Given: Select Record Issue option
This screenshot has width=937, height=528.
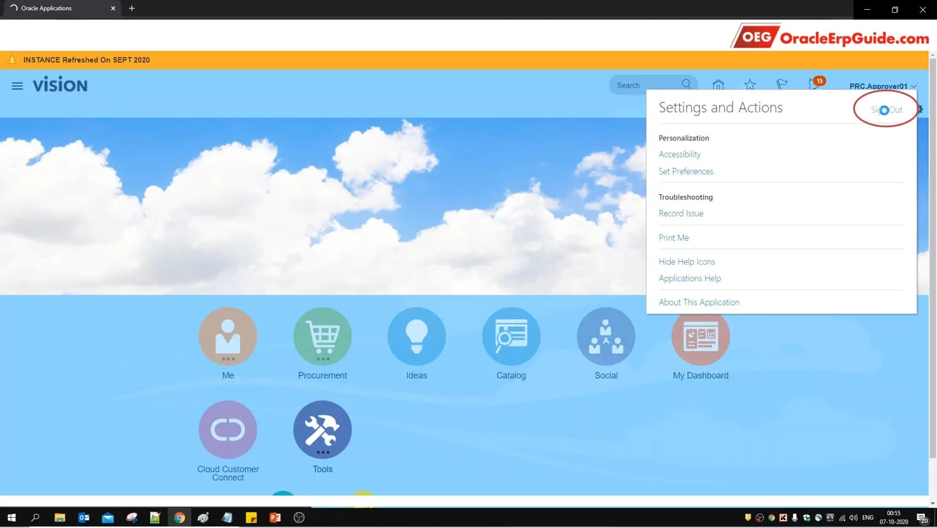Looking at the screenshot, I should click(680, 213).
